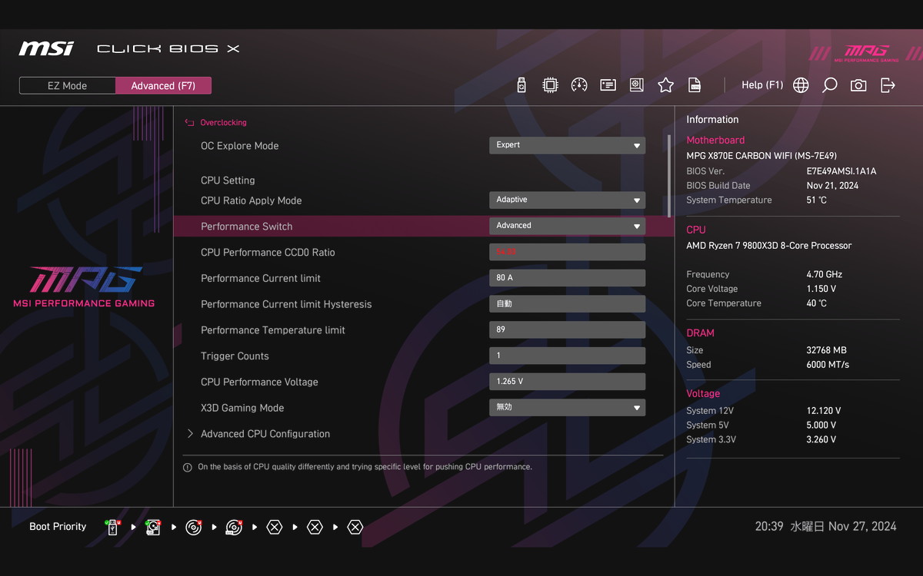Click the Motherboard heading in Information
The height and width of the screenshot is (576, 923).
pyautogui.click(x=715, y=140)
